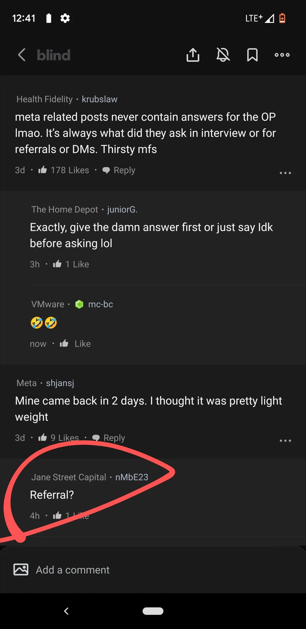Reply to krubslaw's comment

point(119,170)
